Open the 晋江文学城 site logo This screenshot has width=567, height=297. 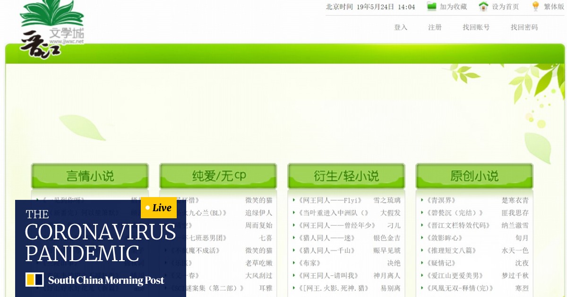tap(52, 28)
